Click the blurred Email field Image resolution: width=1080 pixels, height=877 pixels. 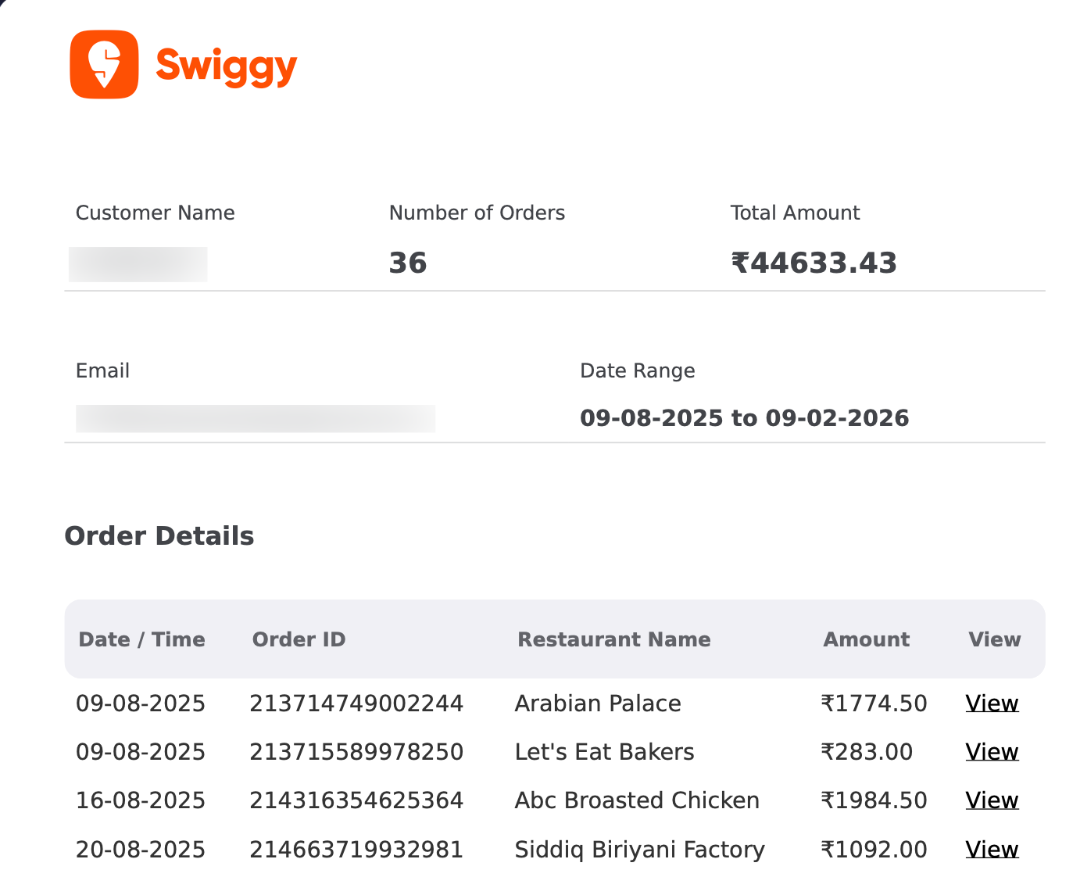pos(255,418)
